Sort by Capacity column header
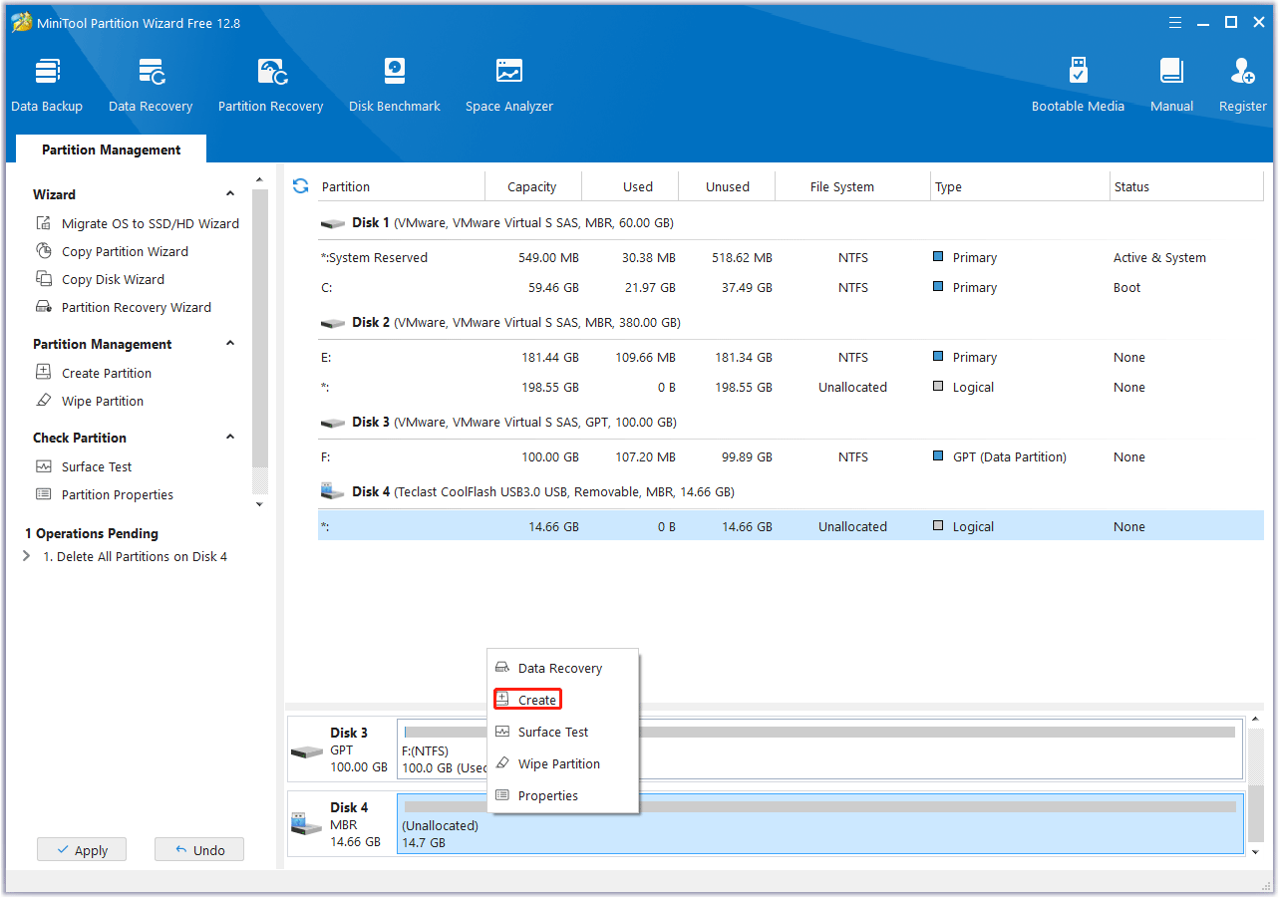Screen dimensions: 1279x898 [x=532, y=186]
